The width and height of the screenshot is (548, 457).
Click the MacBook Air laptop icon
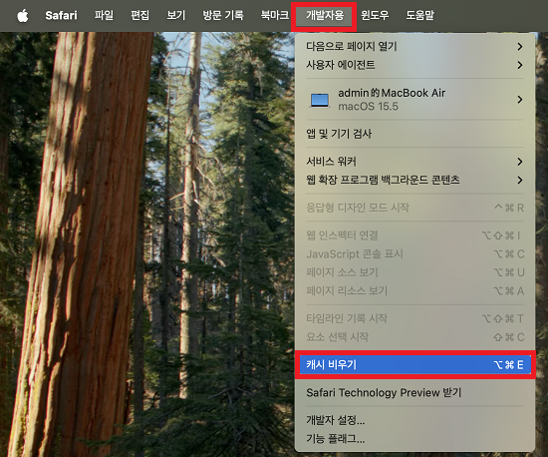pyautogui.click(x=320, y=100)
